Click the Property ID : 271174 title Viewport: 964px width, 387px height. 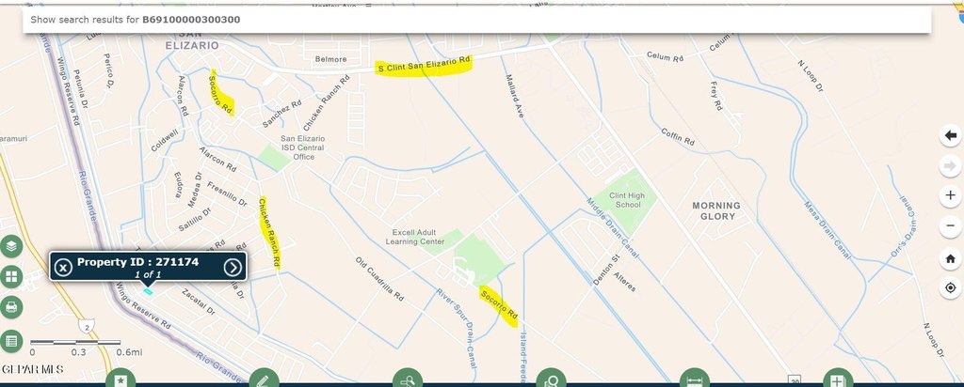(137, 262)
